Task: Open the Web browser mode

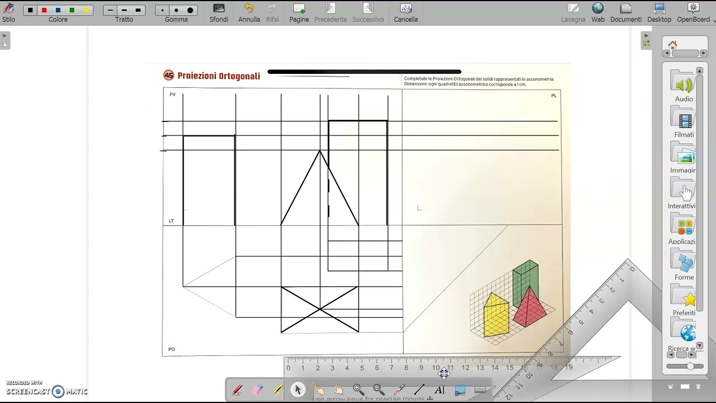Action: pos(598,12)
